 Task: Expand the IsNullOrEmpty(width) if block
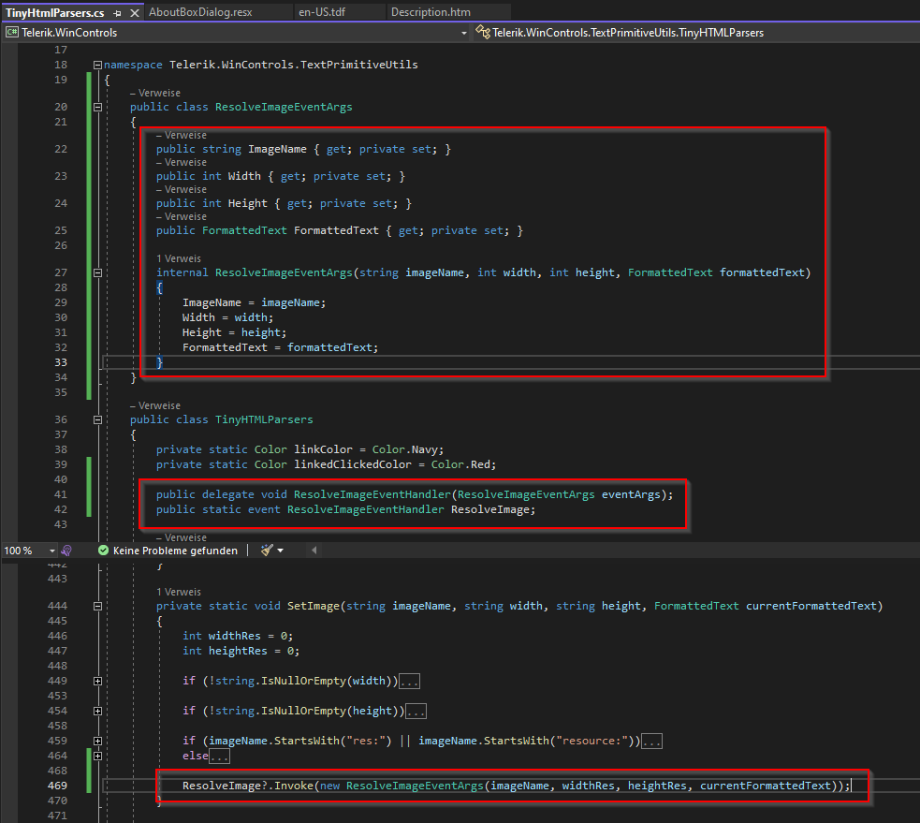[x=97, y=681]
